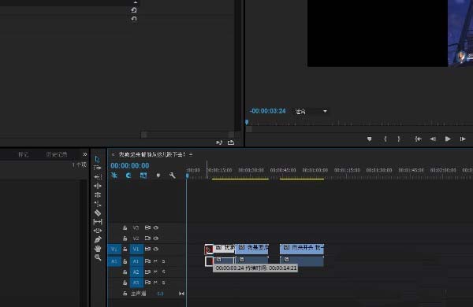Step forward one frame
This screenshot has width=473, height=307.
click(463, 139)
